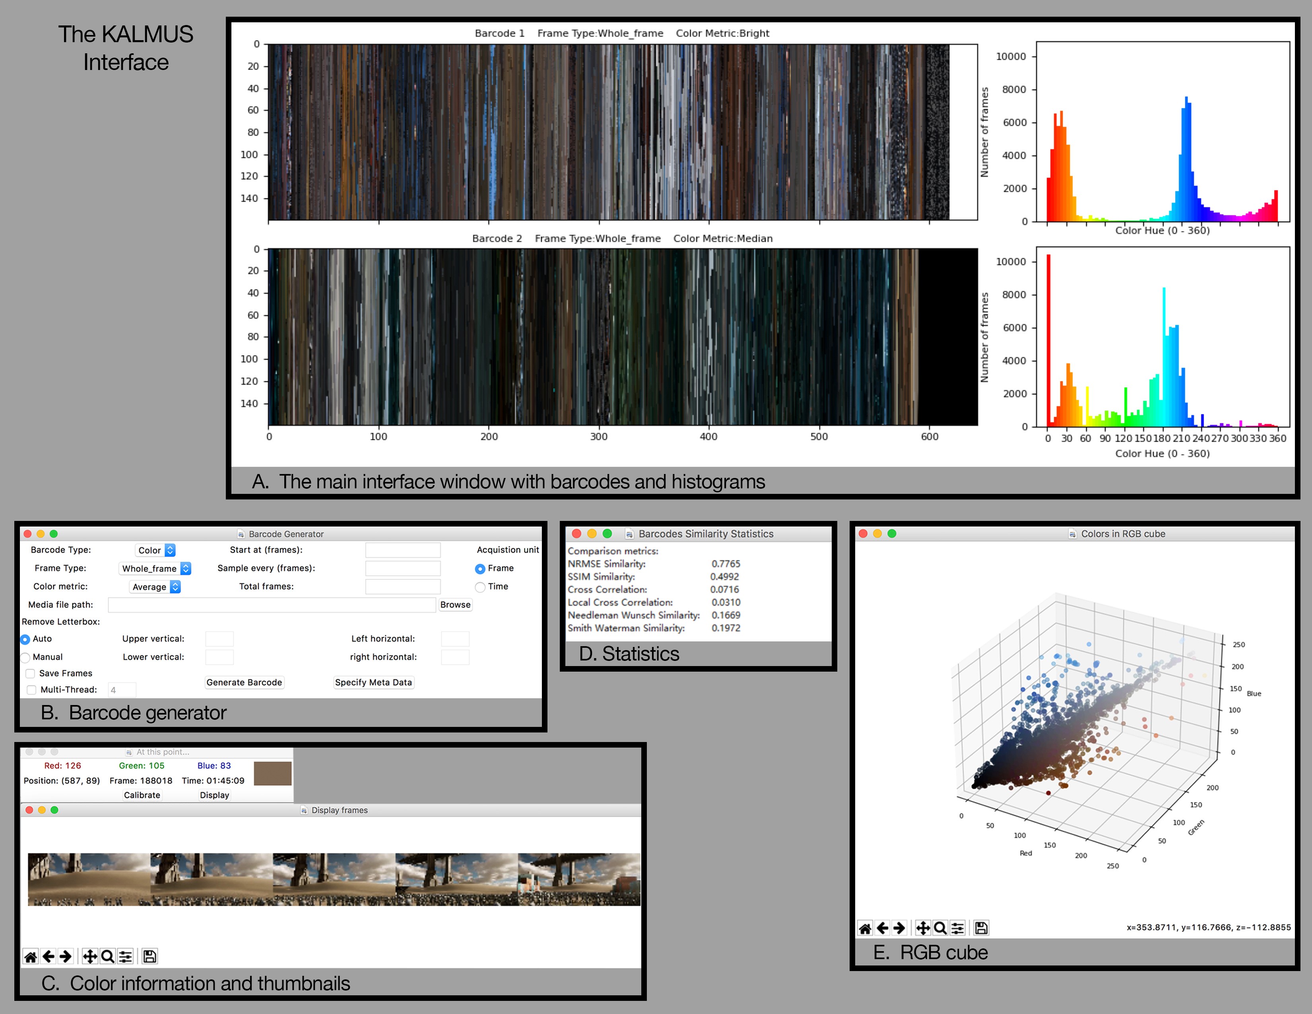Viewport: 1312px width, 1014px height.
Task: Choose Manual letterbox removal
Action: coord(25,658)
